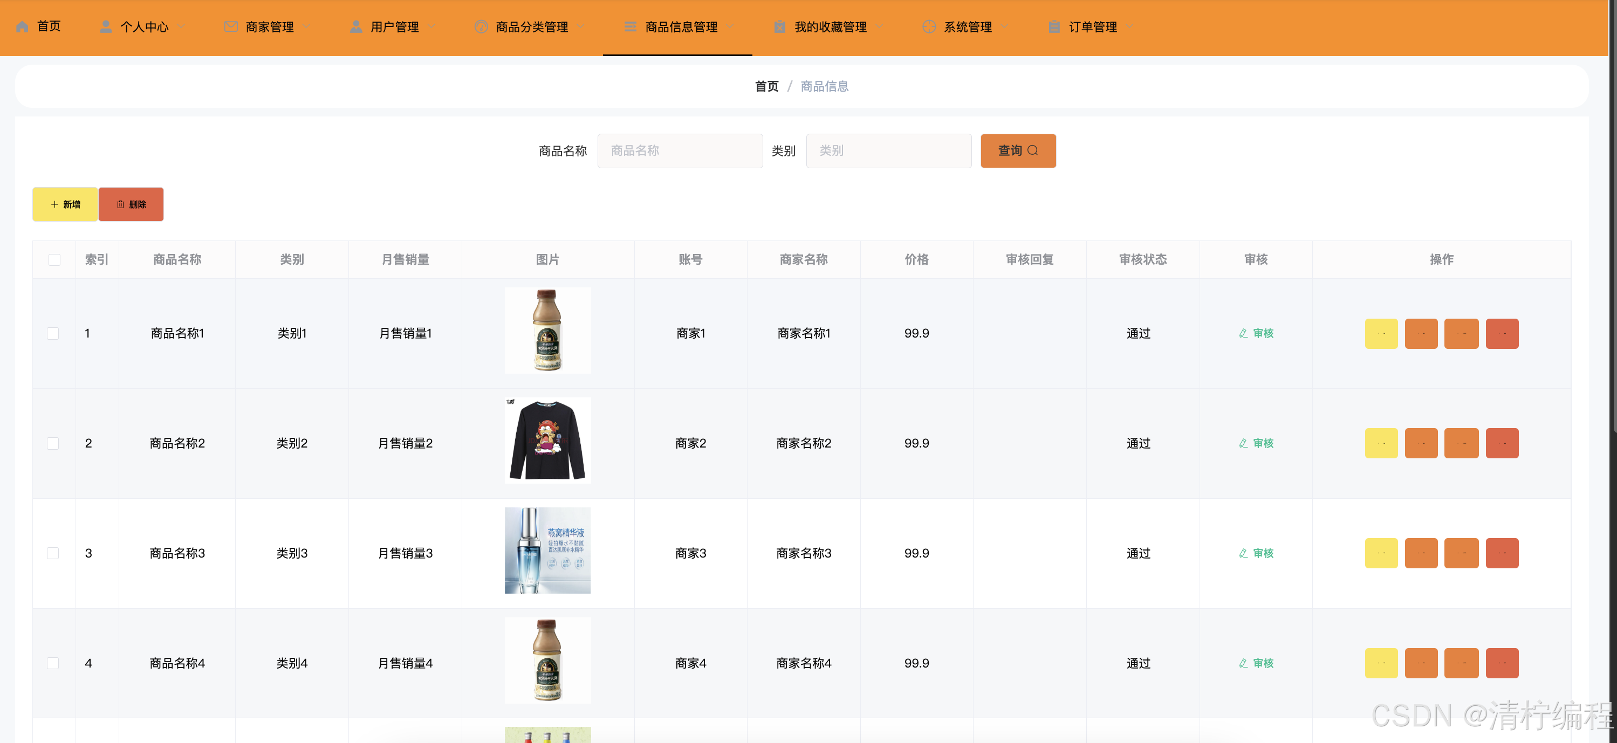Viewport: 1617px width, 743px height.
Task: Click the clipboard icon beside 订单管理
Action: coord(1054,27)
